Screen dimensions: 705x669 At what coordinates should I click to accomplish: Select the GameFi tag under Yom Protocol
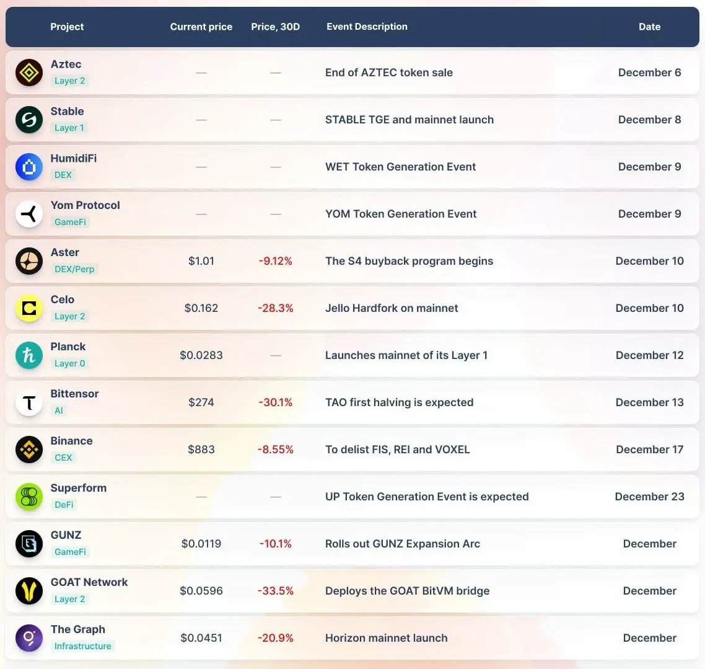tap(70, 222)
